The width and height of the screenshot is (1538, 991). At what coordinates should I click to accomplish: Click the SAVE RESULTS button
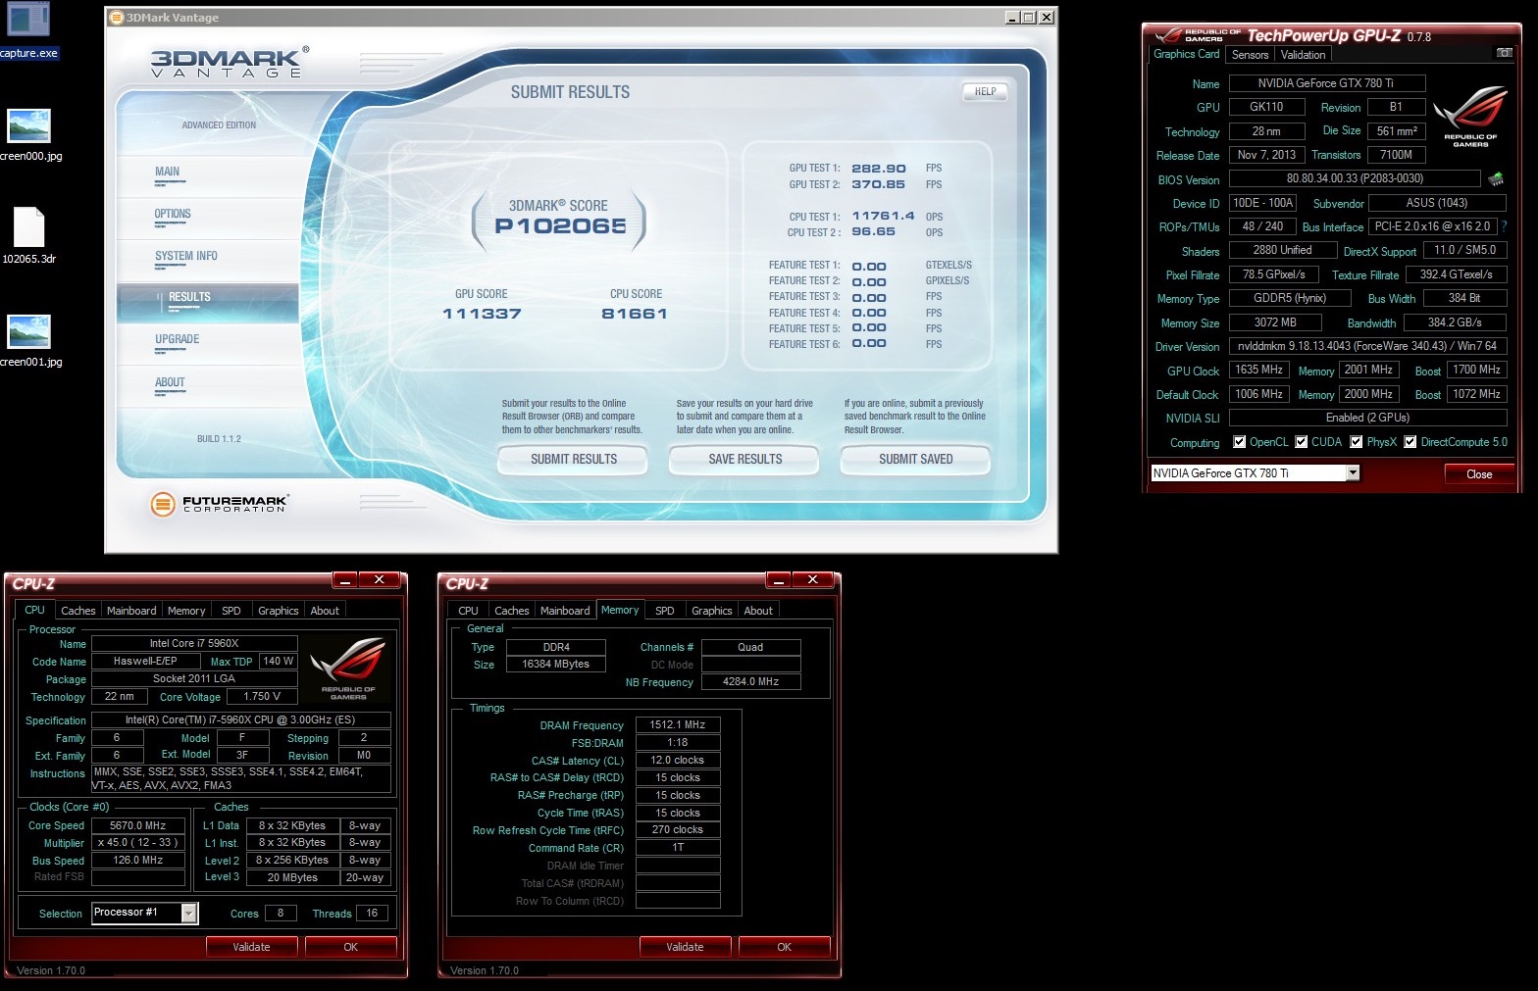745,459
